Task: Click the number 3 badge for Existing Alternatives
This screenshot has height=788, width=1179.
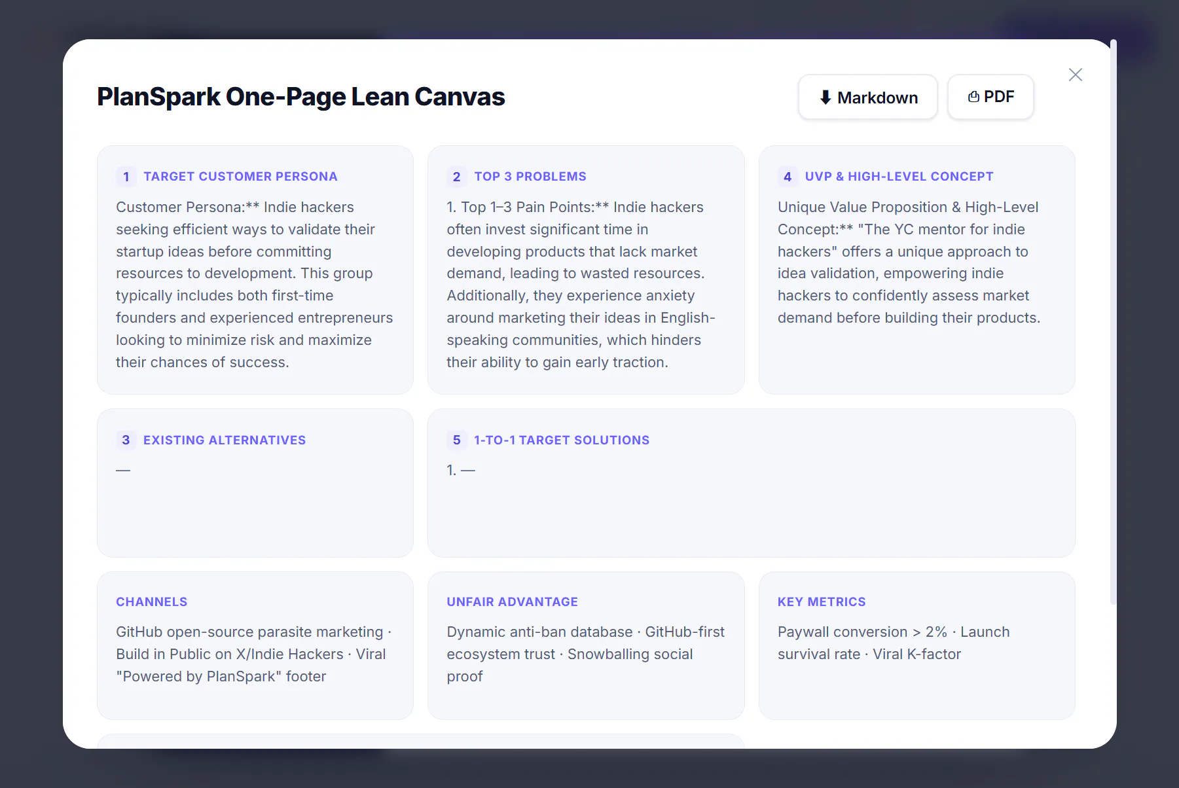Action: [126, 440]
